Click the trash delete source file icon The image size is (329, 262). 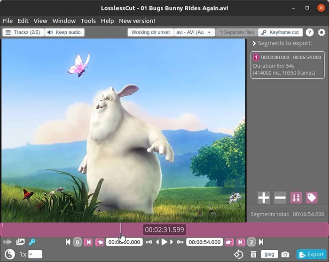point(253,254)
